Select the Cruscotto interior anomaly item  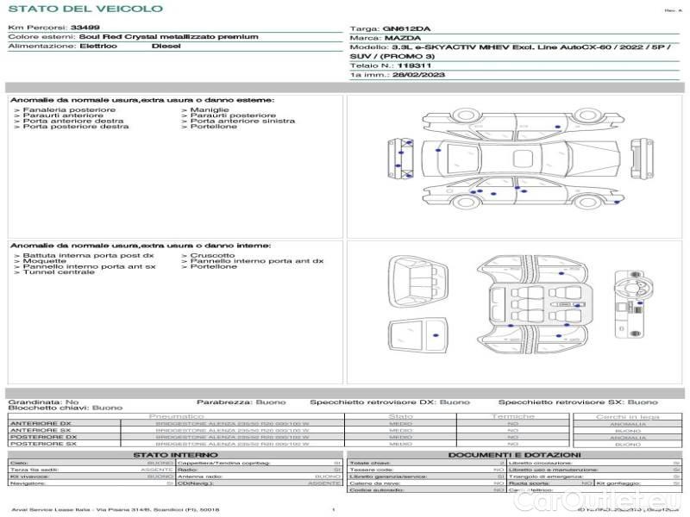pos(208,255)
